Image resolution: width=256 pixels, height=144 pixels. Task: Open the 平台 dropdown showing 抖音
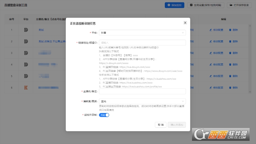142,33
